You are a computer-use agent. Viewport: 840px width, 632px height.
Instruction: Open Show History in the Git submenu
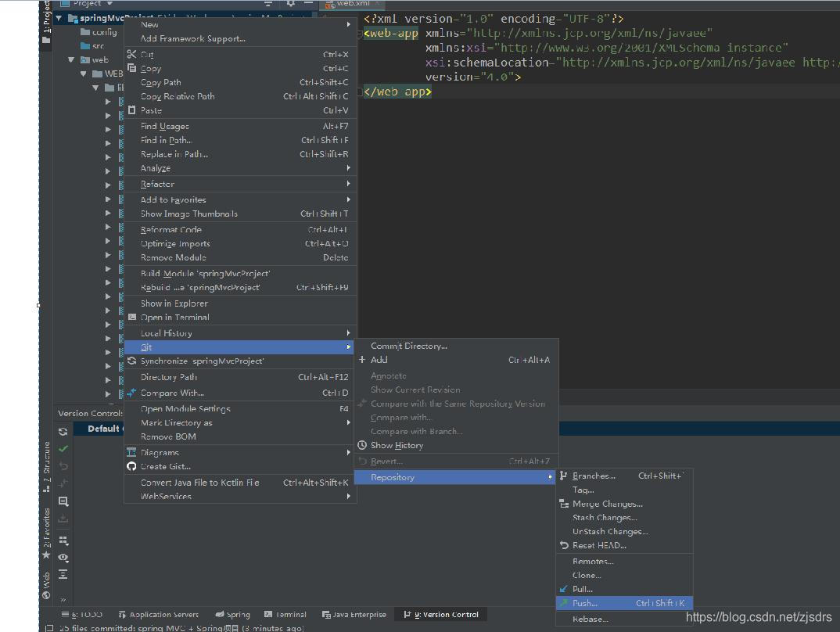(x=457, y=446)
